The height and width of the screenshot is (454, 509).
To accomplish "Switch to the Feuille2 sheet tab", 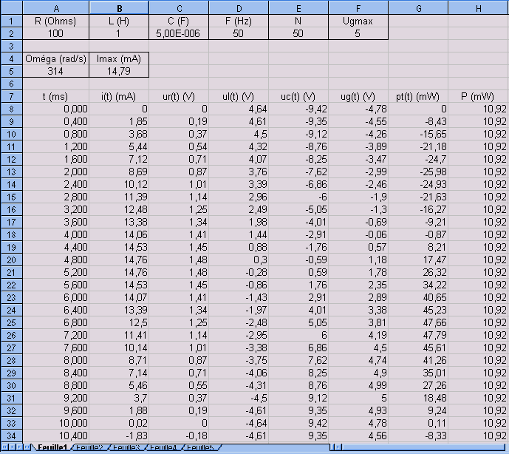I will click(x=92, y=448).
